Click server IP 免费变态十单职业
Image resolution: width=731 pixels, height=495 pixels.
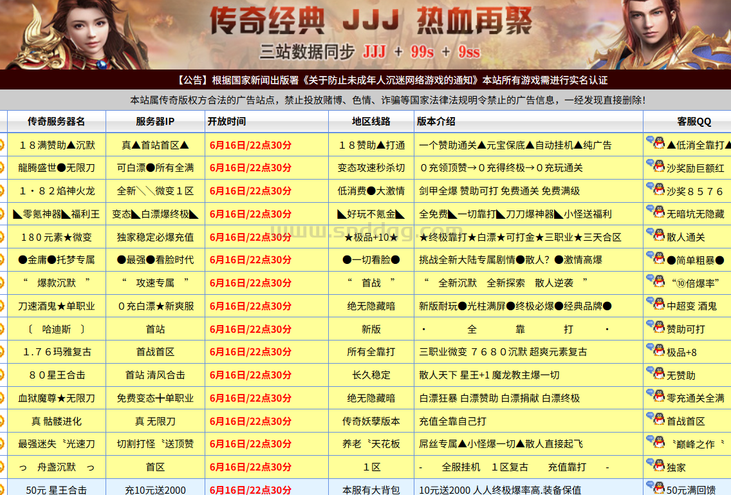[x=155, y=398]
